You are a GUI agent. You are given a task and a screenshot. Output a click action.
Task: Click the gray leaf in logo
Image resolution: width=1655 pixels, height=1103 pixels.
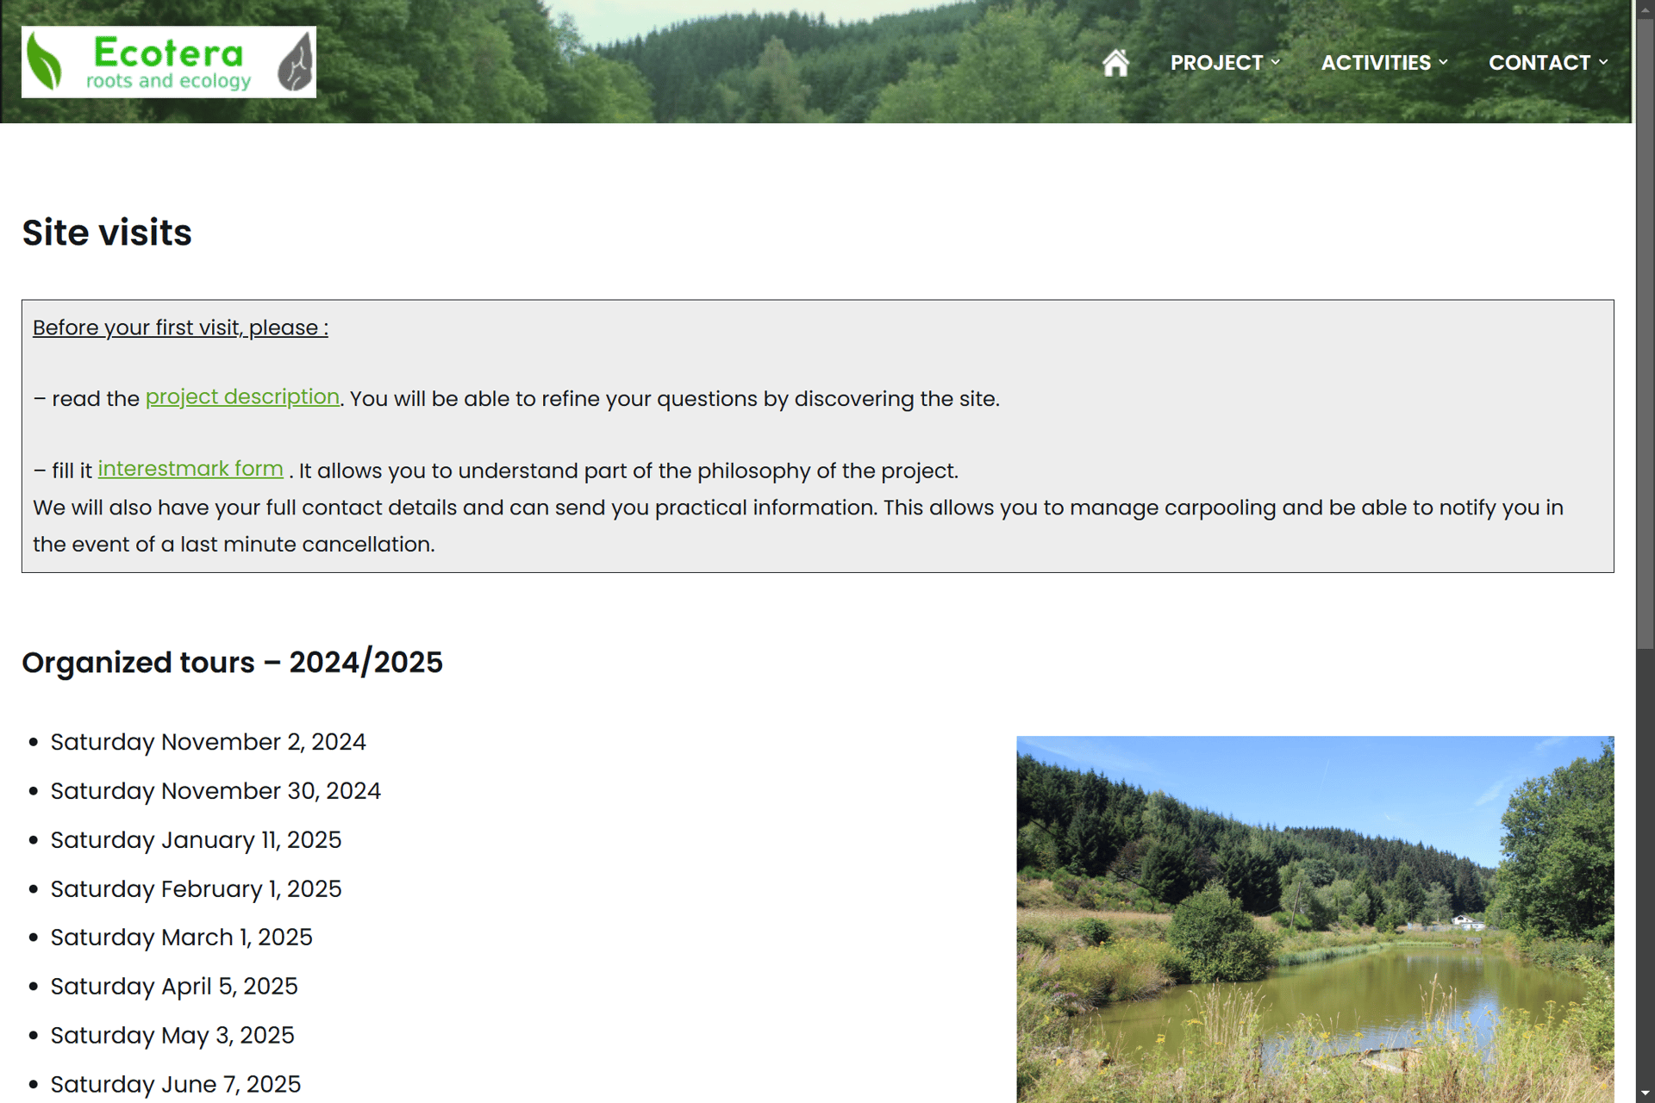tap(296, 62)
